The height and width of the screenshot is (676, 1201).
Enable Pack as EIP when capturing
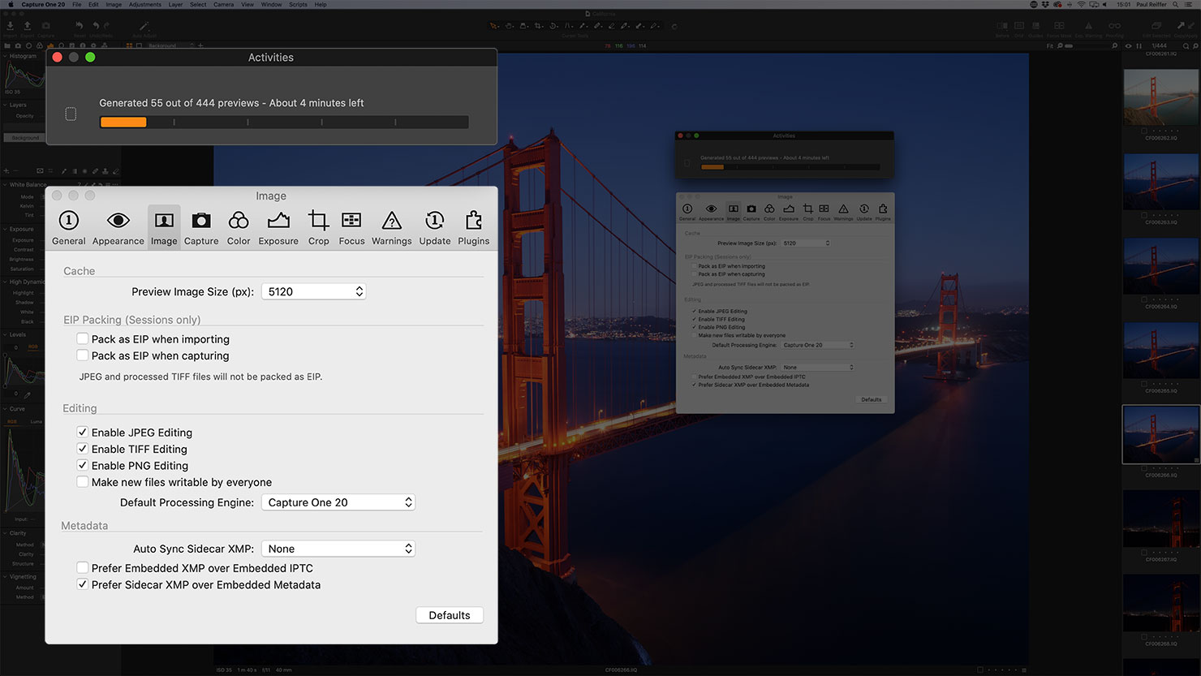click(82, 355)
